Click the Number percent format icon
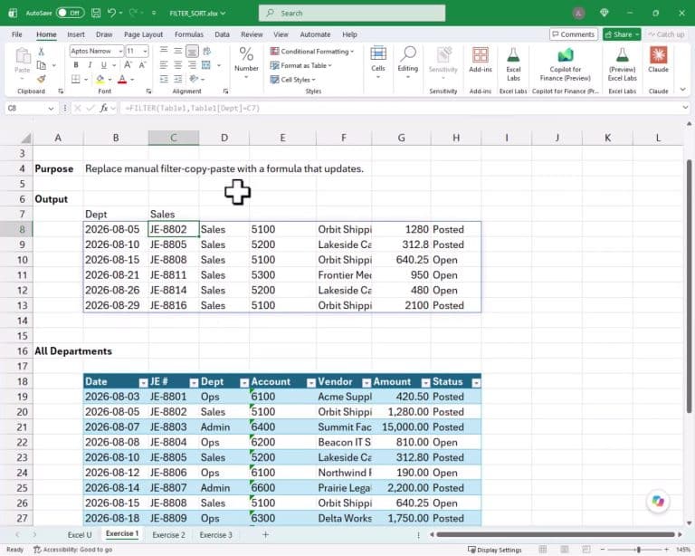Image resolution: width=695 pixels, height=556 pixels. click(246, 54)
